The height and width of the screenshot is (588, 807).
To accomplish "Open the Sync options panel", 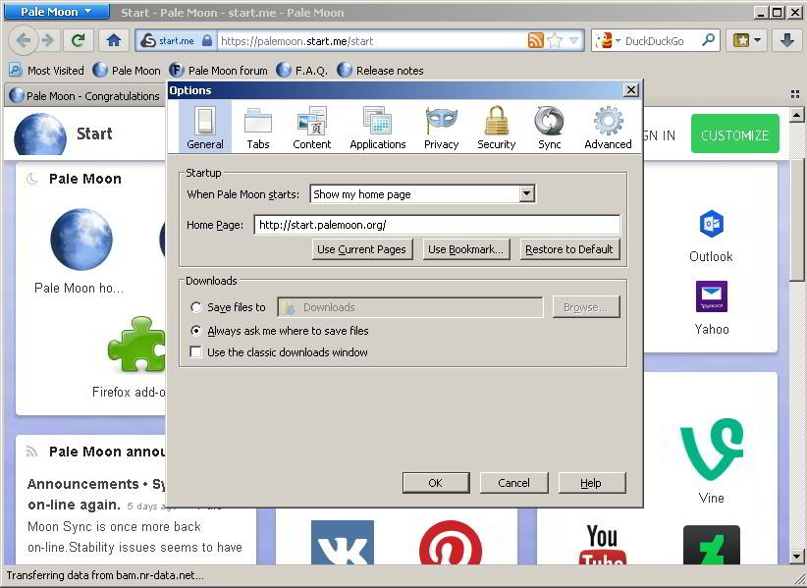I will (549, 127).
